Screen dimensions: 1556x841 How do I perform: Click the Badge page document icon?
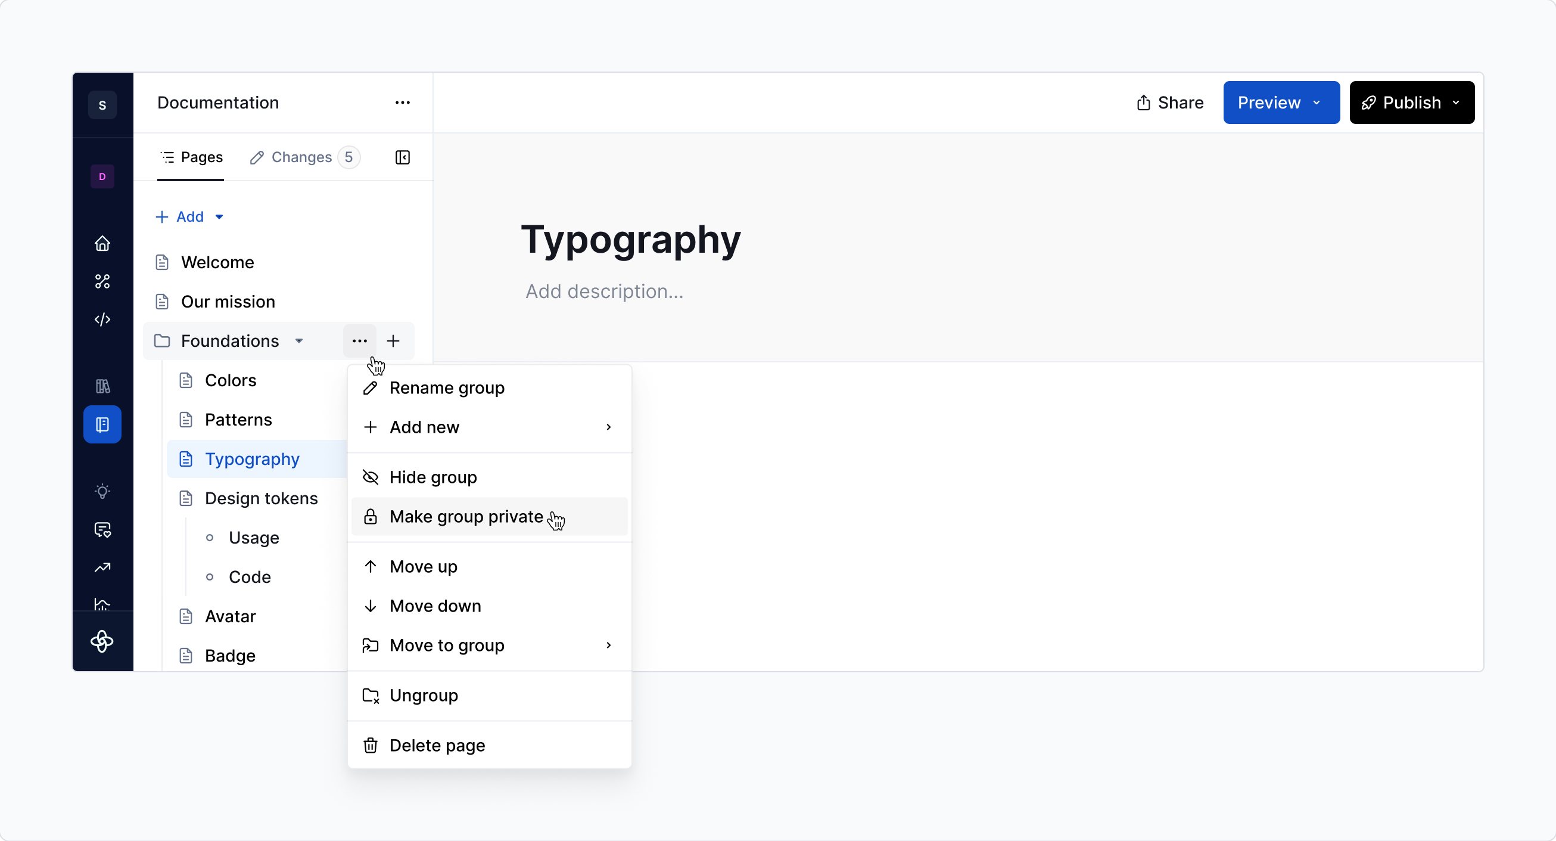pyautogui.click(x=186, y=656)
